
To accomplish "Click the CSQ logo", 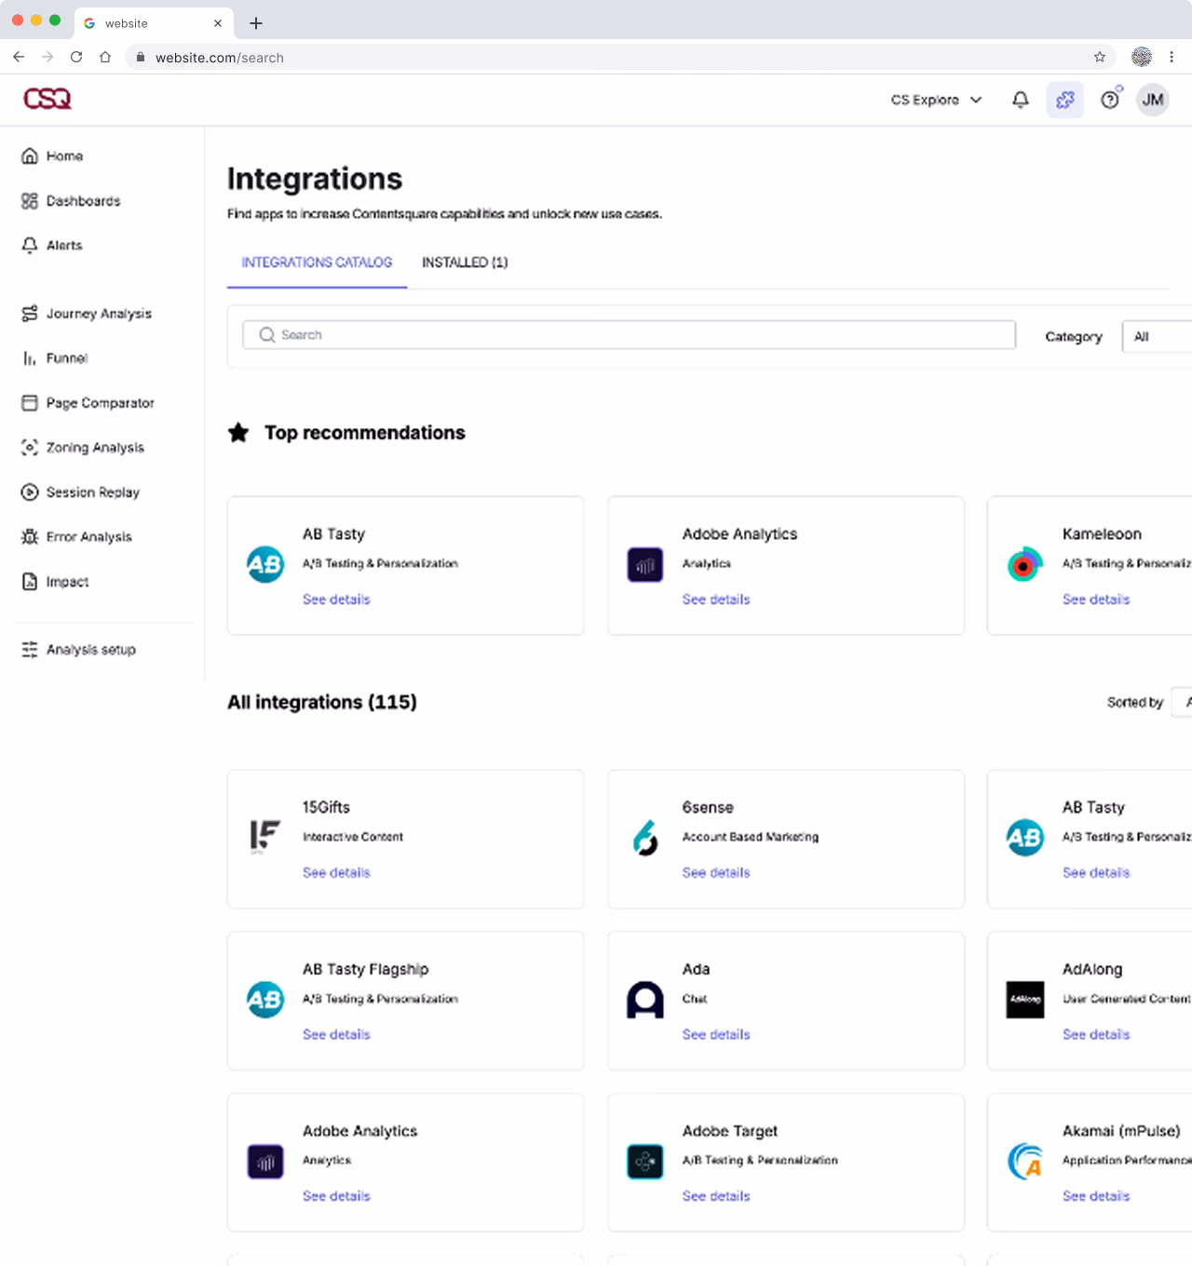I will pyautogui.click(x=47, y=99).
